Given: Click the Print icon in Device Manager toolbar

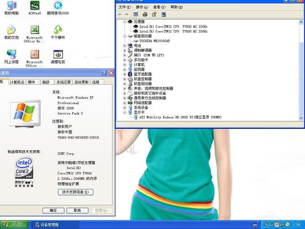Looking at the screenshot, I should click(145, 14).
